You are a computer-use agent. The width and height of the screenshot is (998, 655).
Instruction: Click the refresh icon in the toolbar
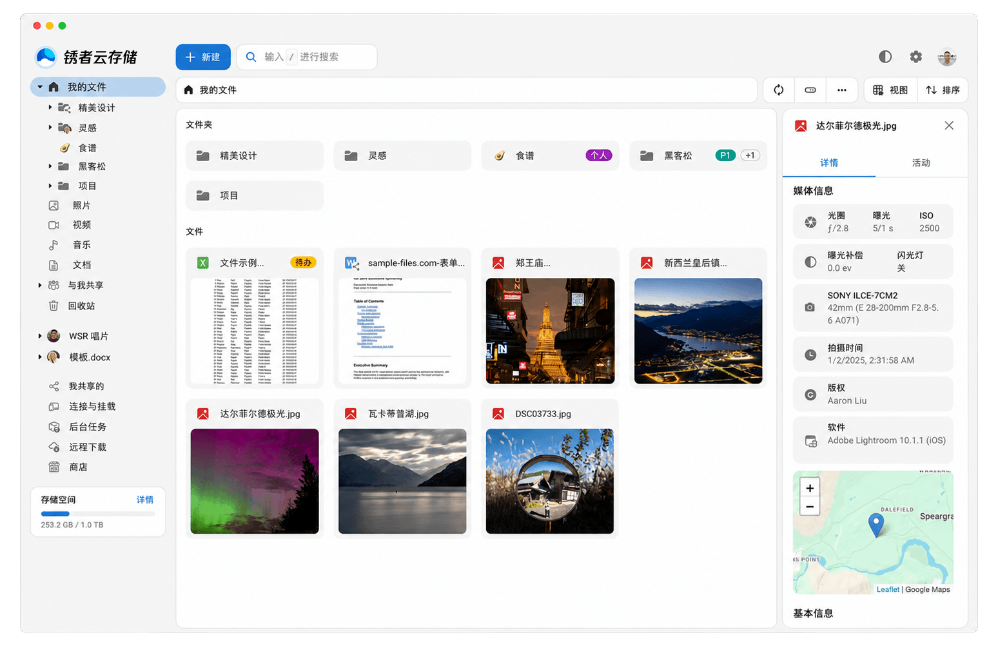pyautogui.click(x=779, y=90)
